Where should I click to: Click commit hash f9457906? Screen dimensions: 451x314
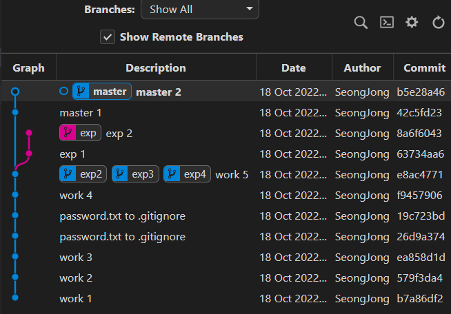click(419, 196)
